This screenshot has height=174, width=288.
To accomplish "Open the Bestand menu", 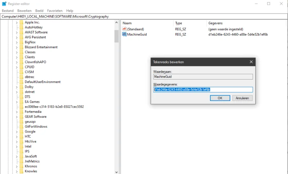I will 8,11.
